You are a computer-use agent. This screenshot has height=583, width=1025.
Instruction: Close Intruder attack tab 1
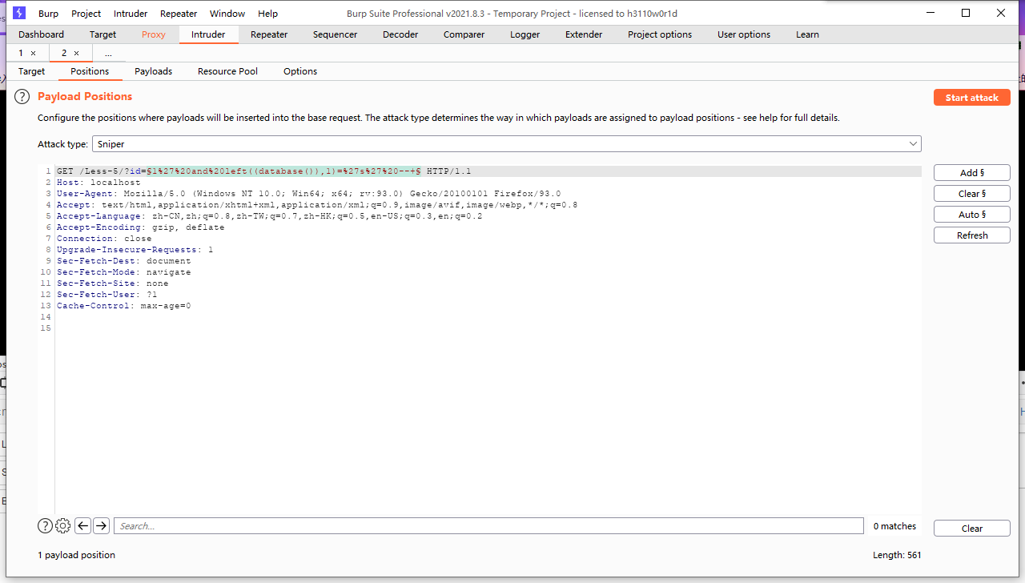pyautogui.click(x=33, y=53)
